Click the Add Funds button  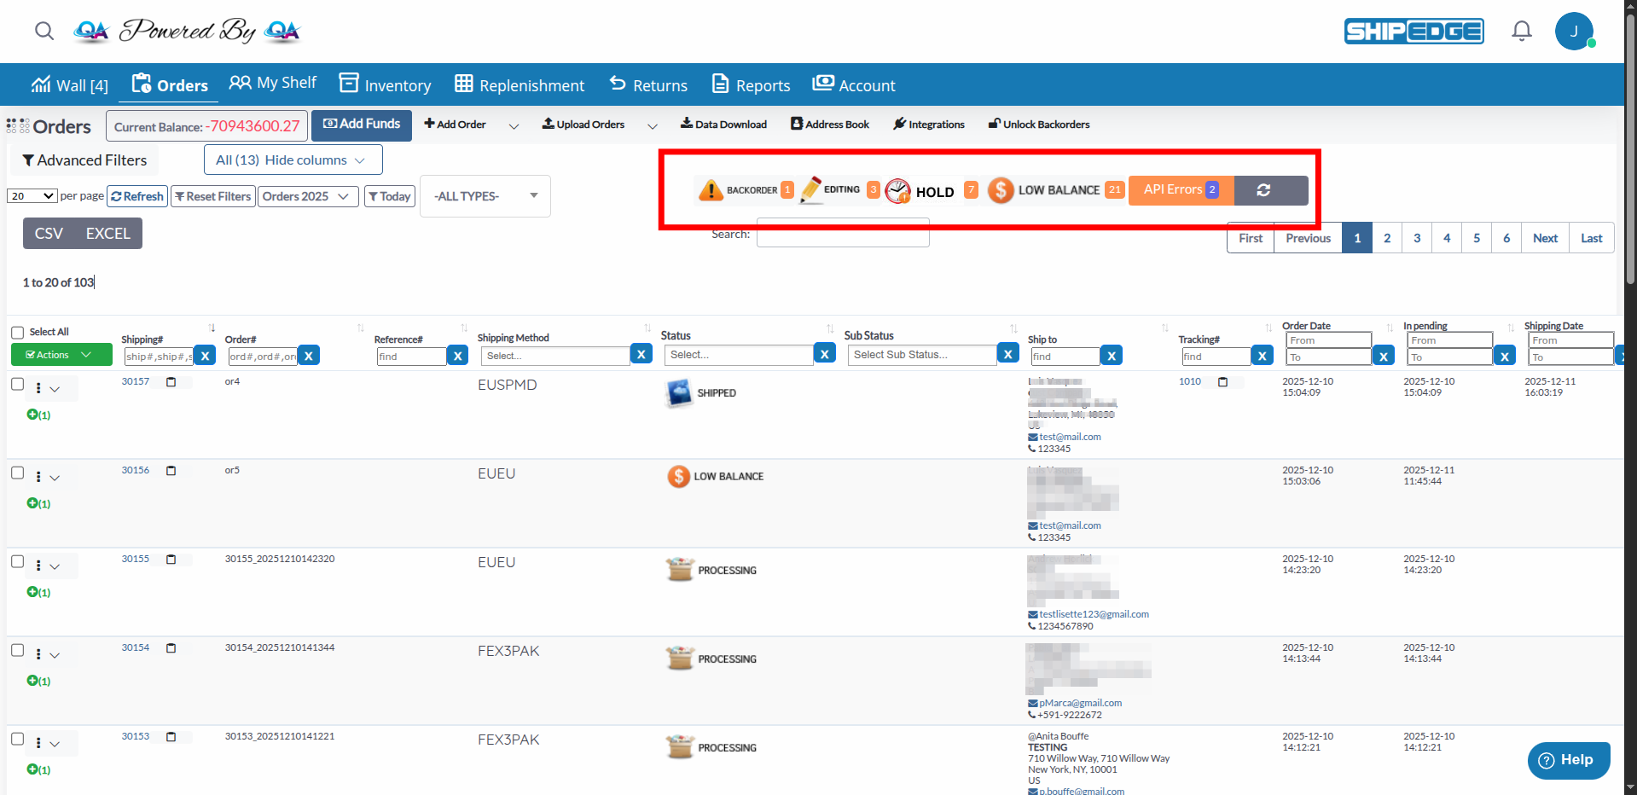click(x=362, y=125)
